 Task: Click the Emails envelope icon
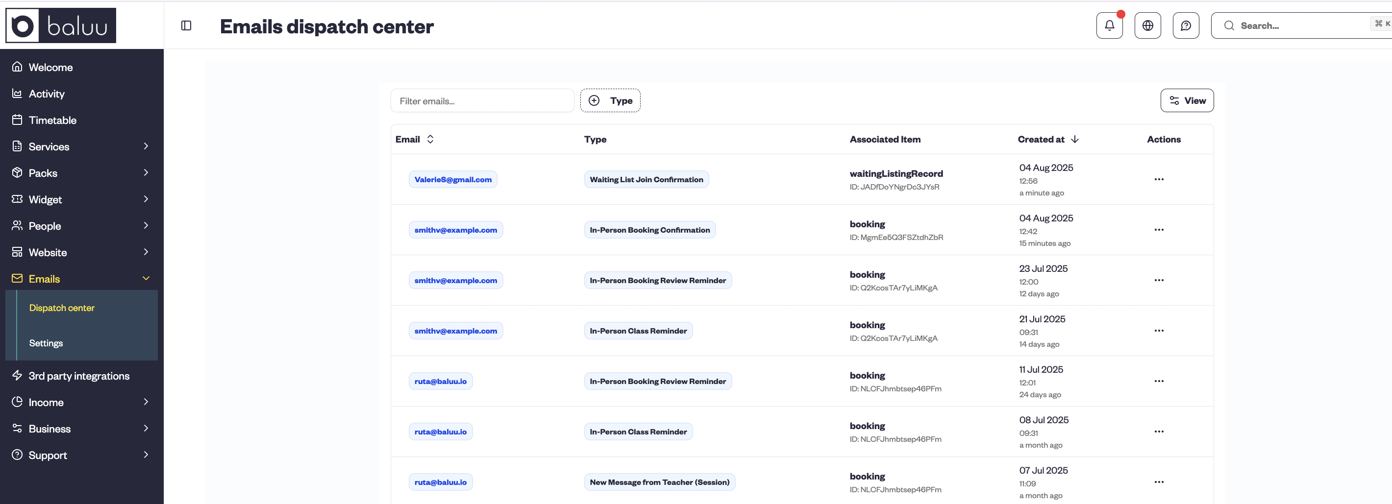(17, 278)
